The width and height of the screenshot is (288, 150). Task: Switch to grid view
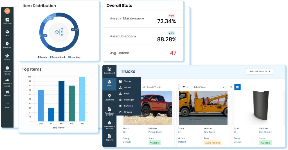click(x=237, y=87)
